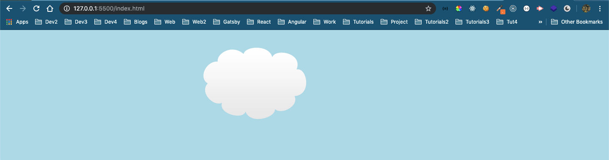View site information for the page
The width and height of the screenshot is (609, 160).
click(x=66, y=8)
